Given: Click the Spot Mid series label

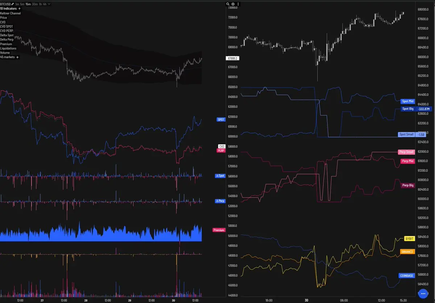Looking at the screenshot, I should [x=408, y=101].
